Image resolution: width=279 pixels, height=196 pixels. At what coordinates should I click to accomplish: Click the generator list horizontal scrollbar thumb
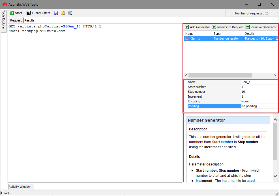pos(220,76)
